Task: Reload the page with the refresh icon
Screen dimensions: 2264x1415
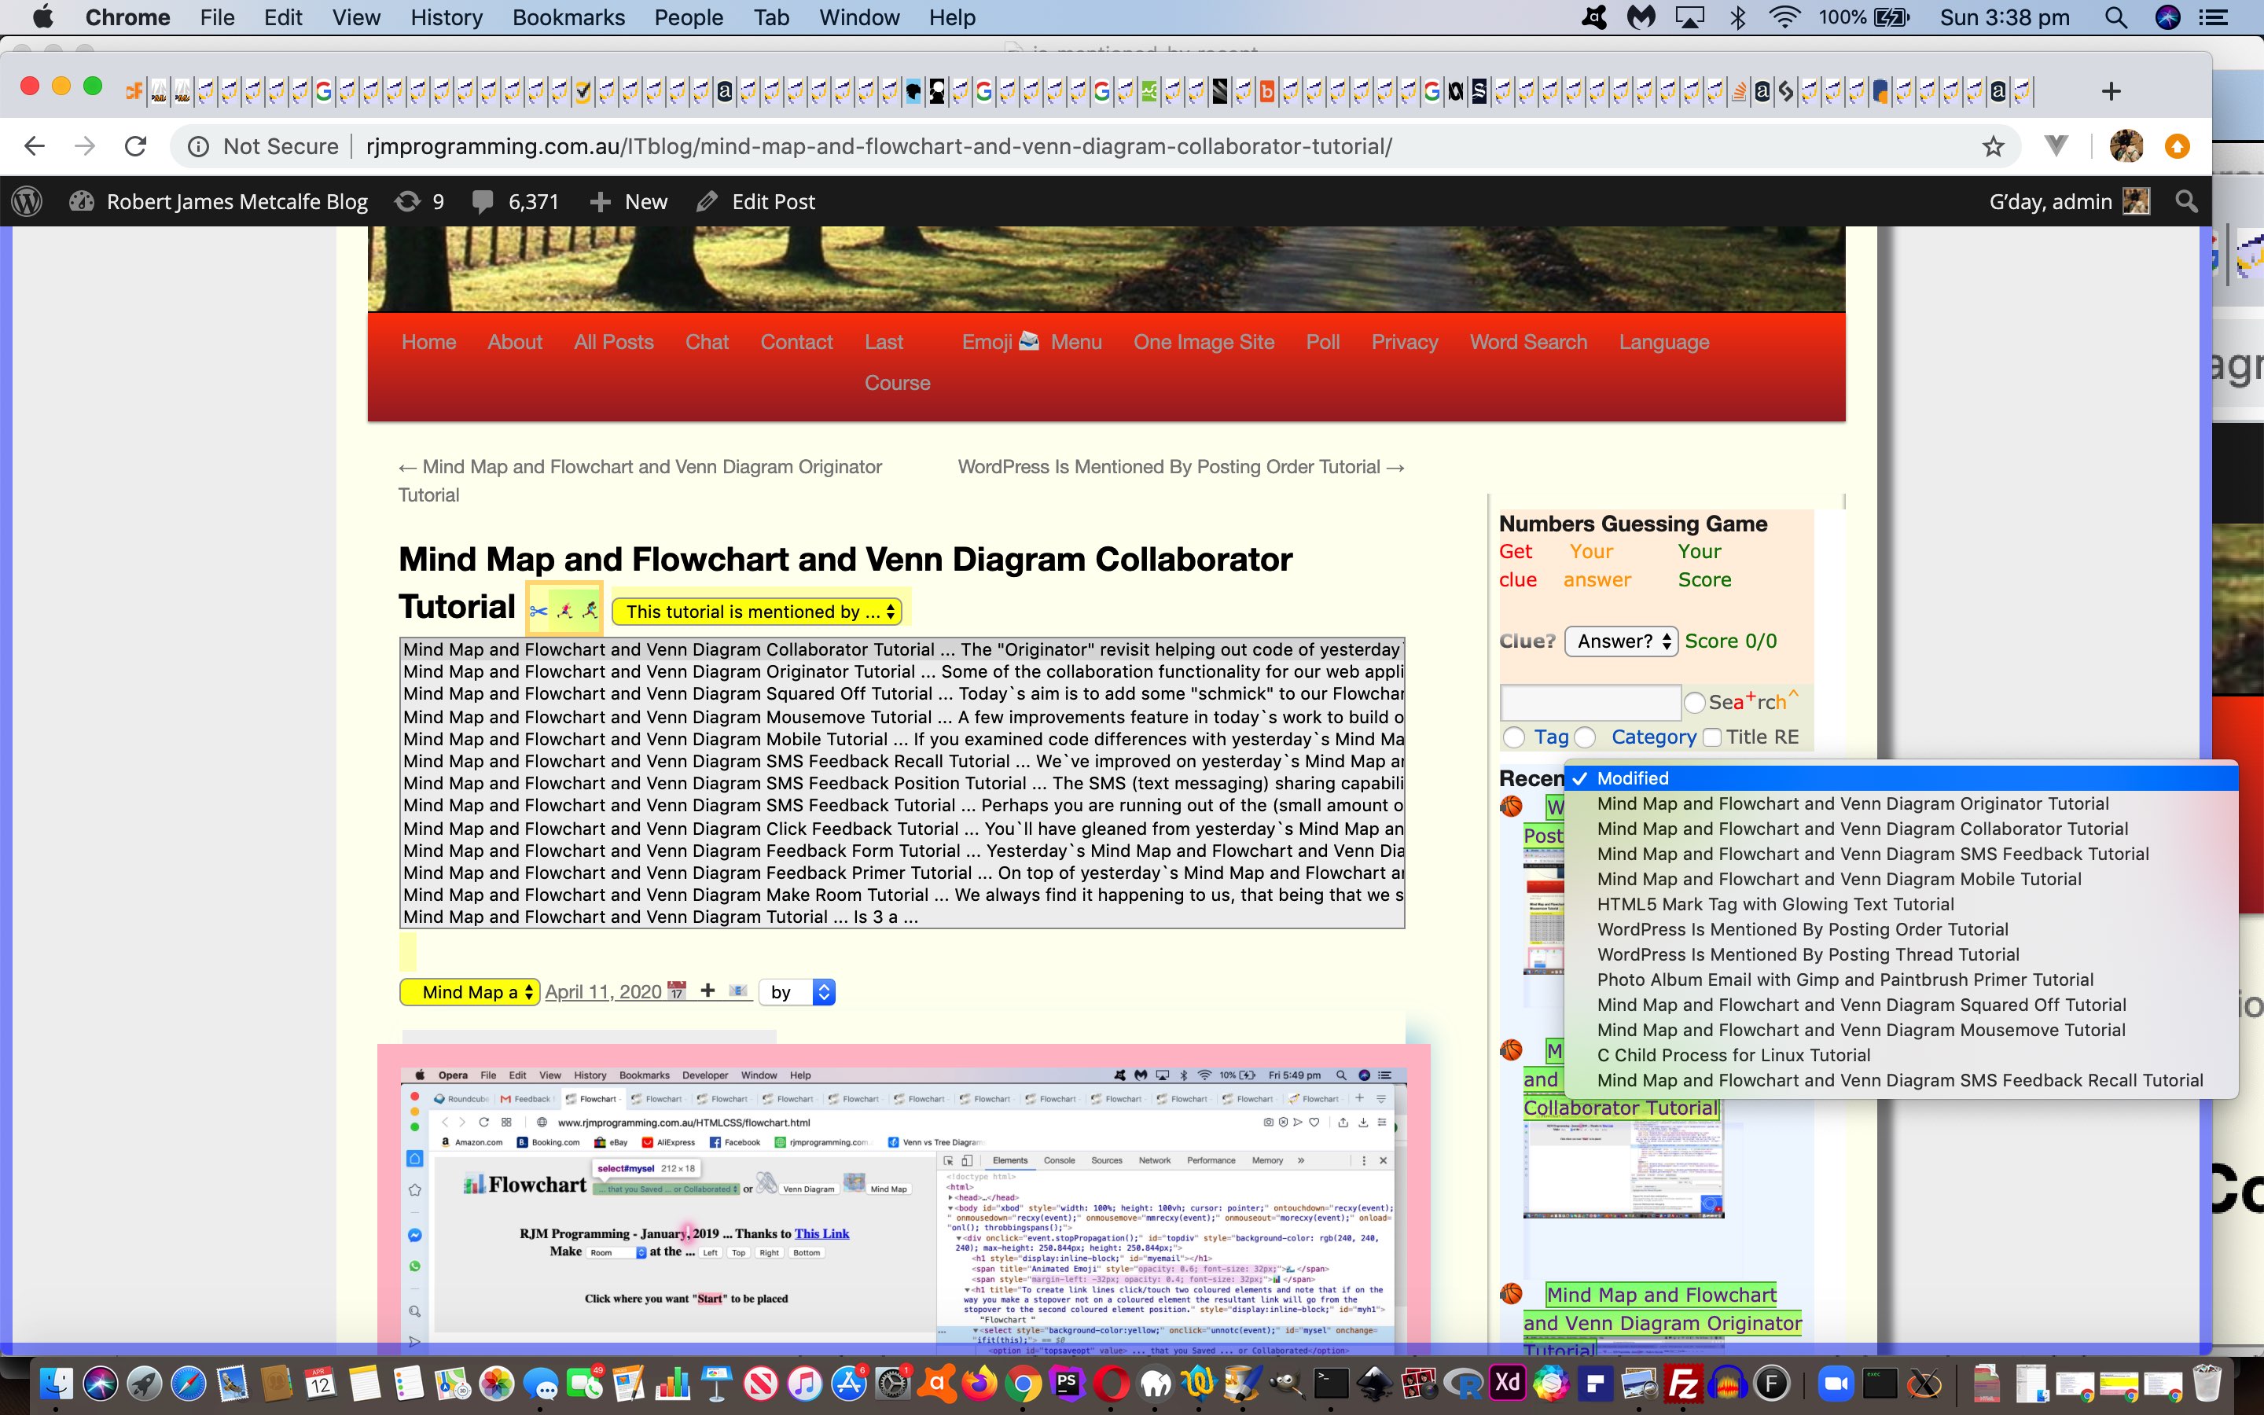Action: tap(136, 146)
